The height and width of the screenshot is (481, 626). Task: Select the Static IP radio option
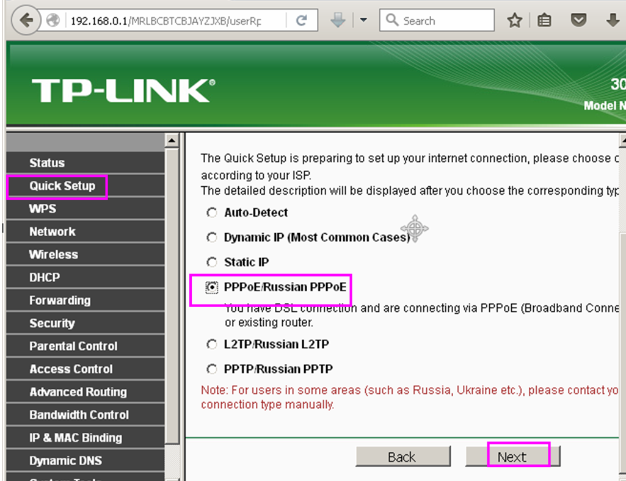[x=211, y=262]
